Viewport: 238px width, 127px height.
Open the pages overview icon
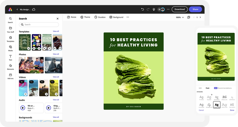pyautogui.click(x=188, y=17)
